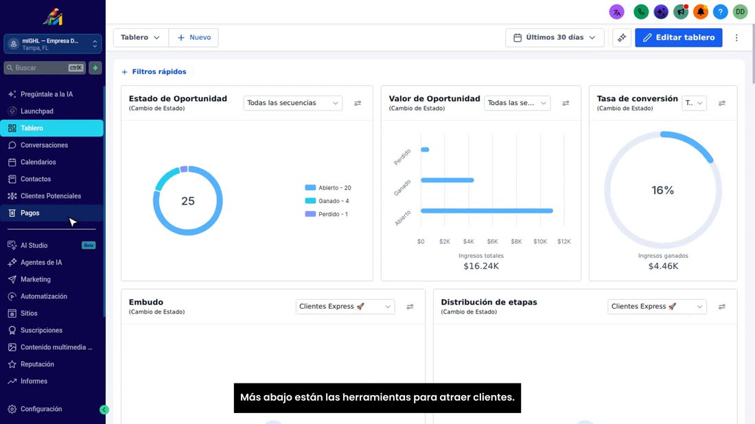The height and width of the screenshot is (424, 755).
Task: Click the Perdido legend color swatch
Action: (310, 214)
